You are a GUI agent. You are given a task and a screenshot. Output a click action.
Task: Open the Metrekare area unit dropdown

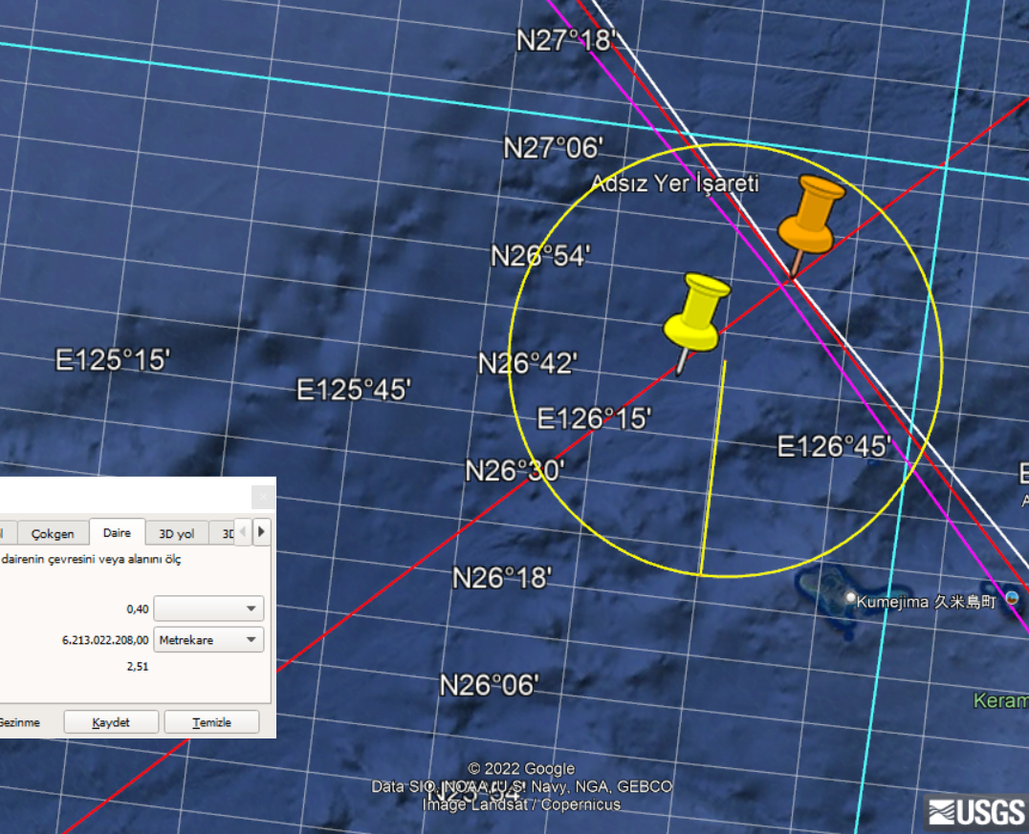pyautogui.click(x=208, y=640)
